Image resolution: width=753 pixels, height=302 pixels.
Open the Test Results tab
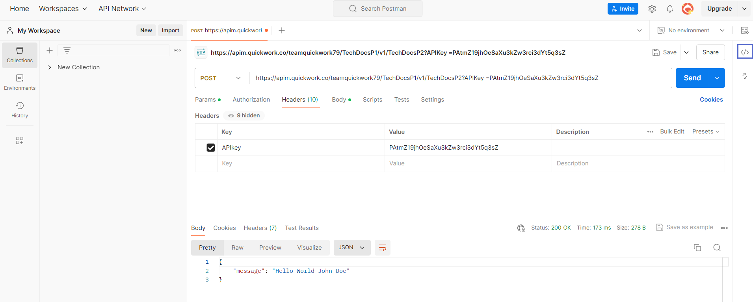tap(302, 228)
